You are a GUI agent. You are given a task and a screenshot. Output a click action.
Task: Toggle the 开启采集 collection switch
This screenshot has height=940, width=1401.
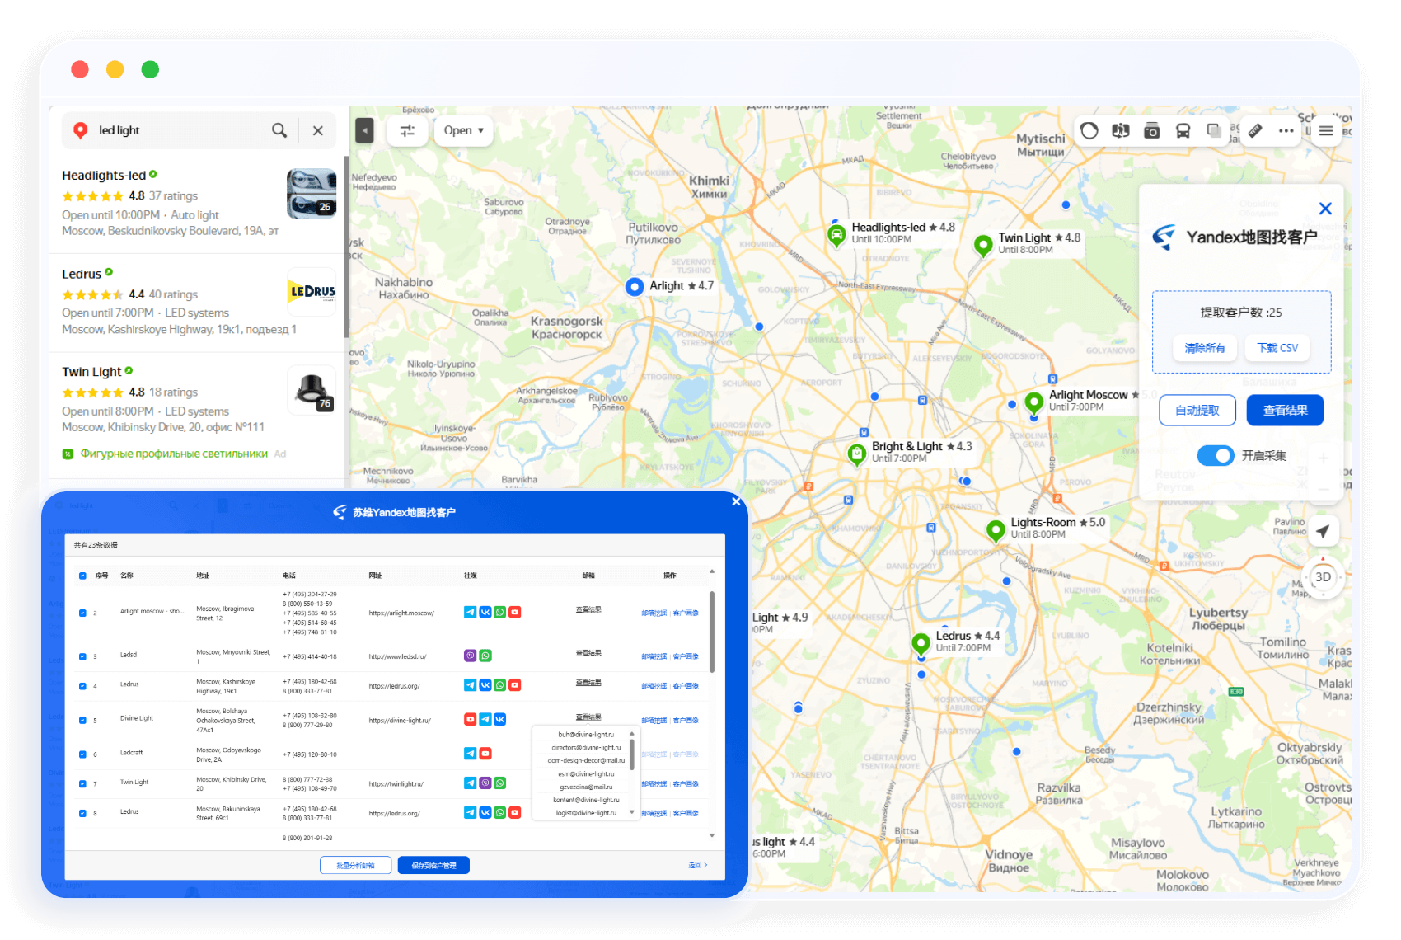(x=1215, y=455)
